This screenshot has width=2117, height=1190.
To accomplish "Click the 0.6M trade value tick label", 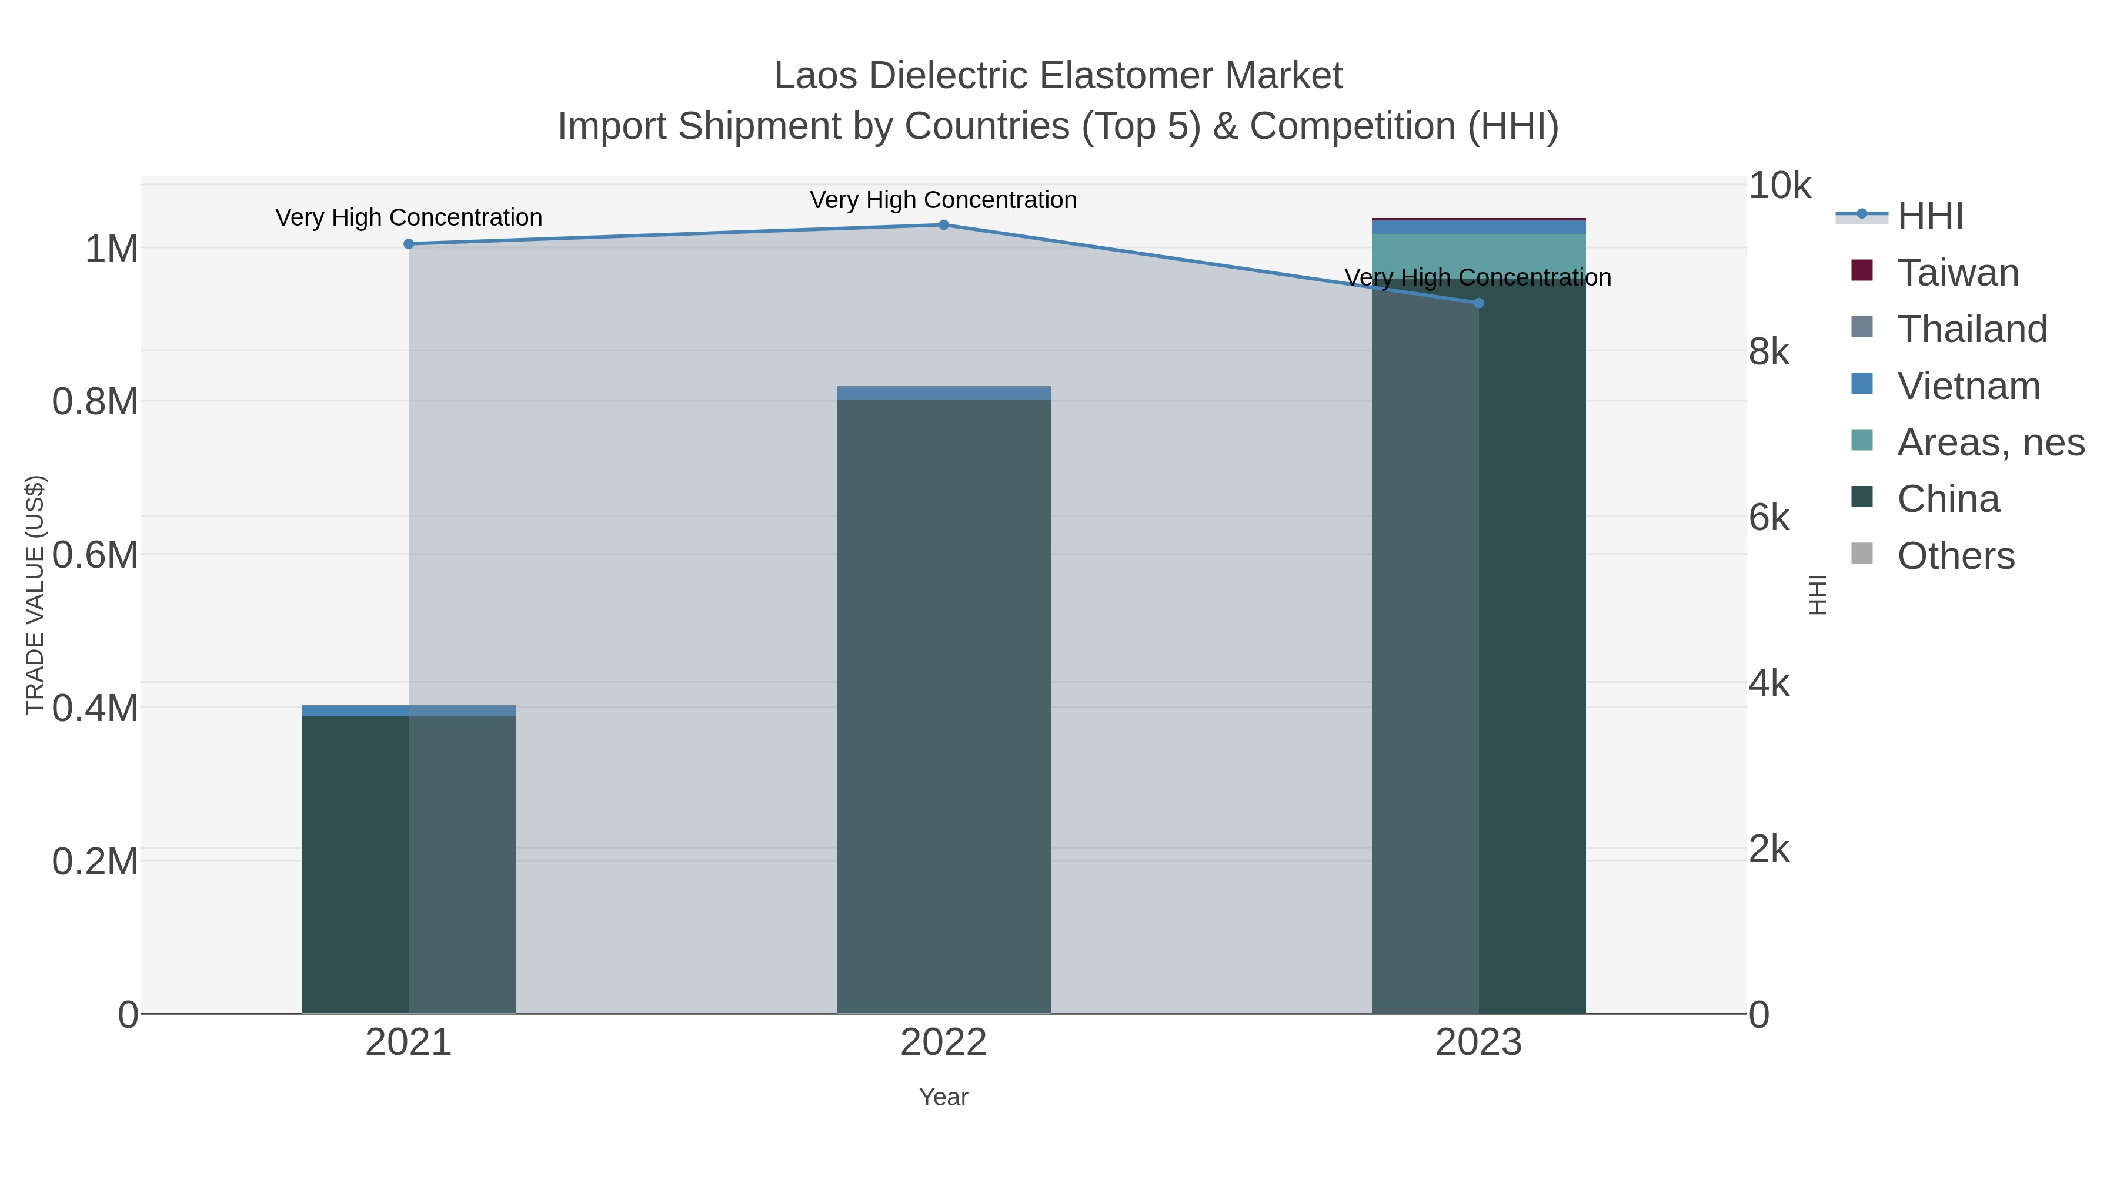I will pyautogui.click(x=95, y=555).
